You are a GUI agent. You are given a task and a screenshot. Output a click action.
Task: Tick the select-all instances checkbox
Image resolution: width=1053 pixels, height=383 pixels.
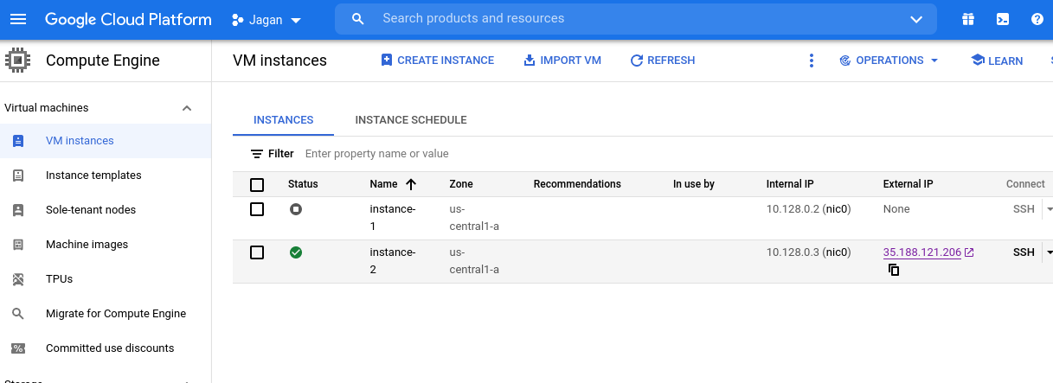(x=257, y=184)
